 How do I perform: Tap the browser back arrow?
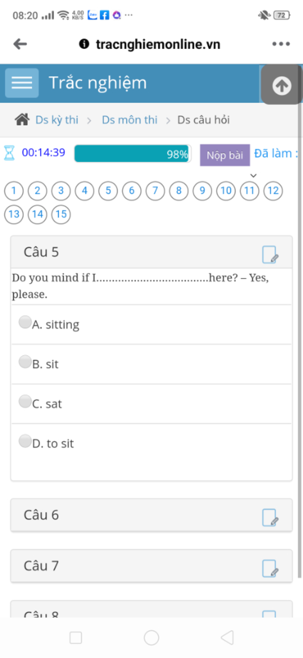point(20,44)
